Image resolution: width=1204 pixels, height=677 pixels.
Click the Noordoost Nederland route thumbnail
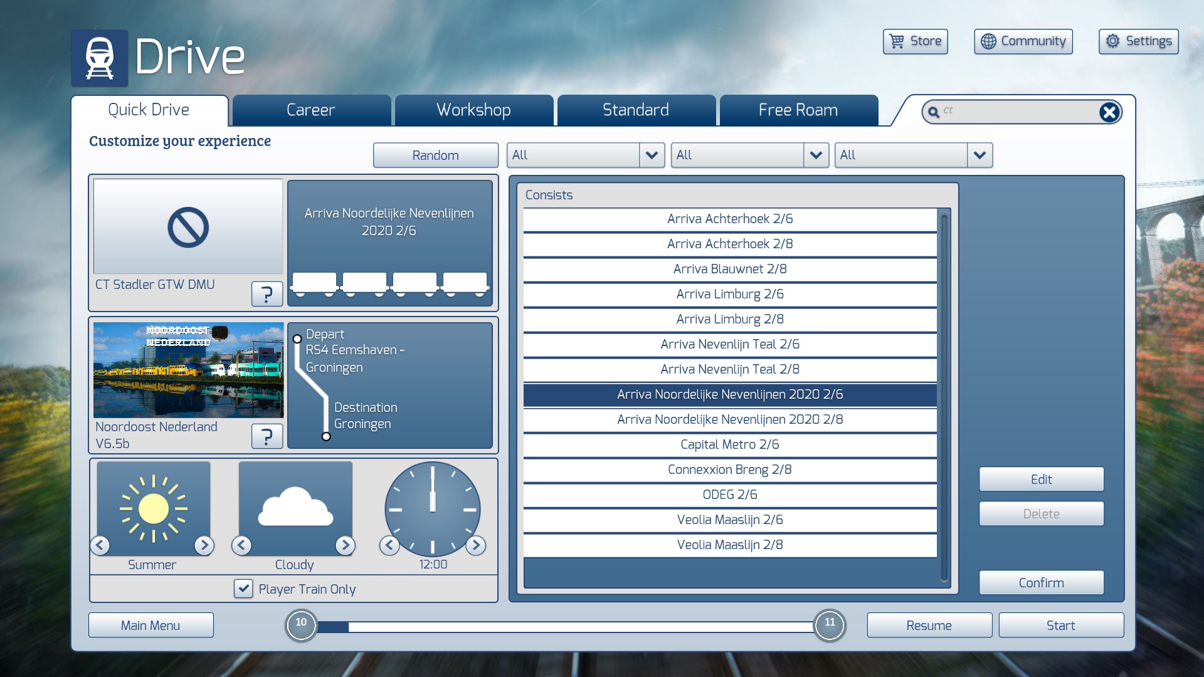[x=188, y=370]
